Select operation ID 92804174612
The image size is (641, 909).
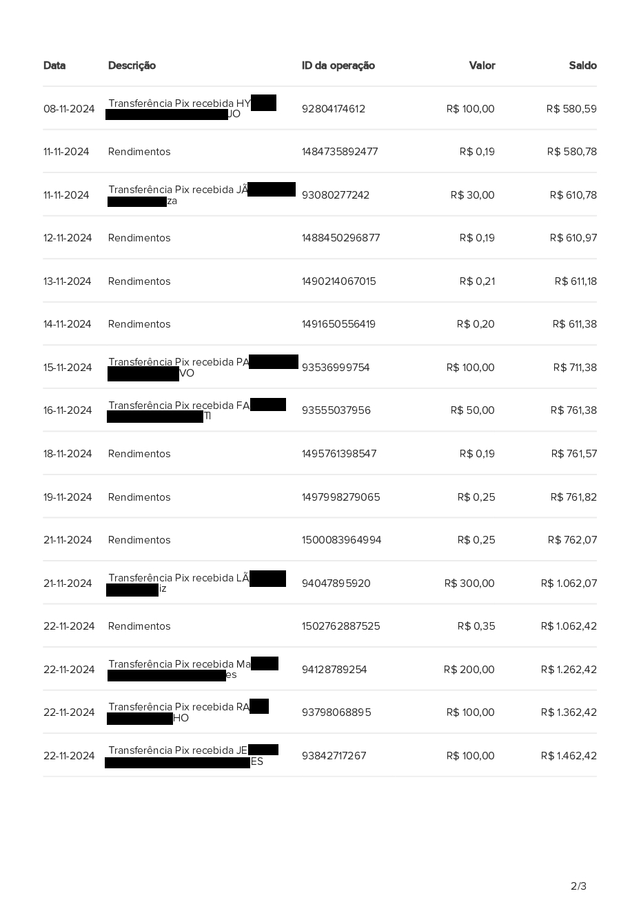click(334, 109)
